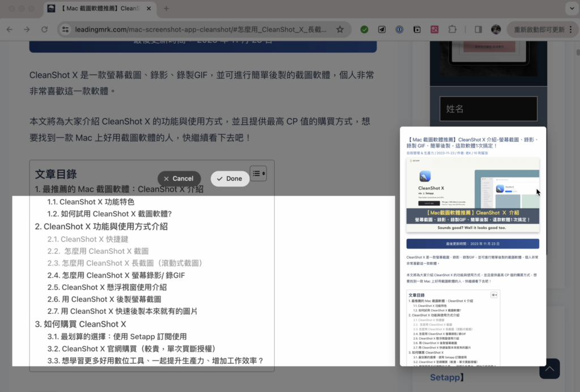This screenshot has width=580, height=392.
Task: Select the leadingmrk.com address bar URL
Action: click(x=201, y=29)
